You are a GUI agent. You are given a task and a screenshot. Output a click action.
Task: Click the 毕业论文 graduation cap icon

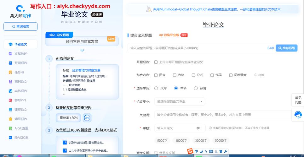[x=10, y=44]
